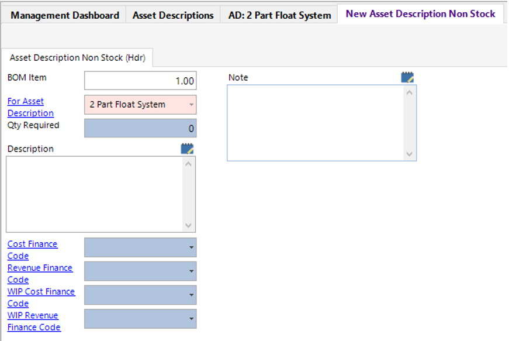Expand the 2 Part Float System dropdown
The image size is (509, 341).
pos(191,105)
